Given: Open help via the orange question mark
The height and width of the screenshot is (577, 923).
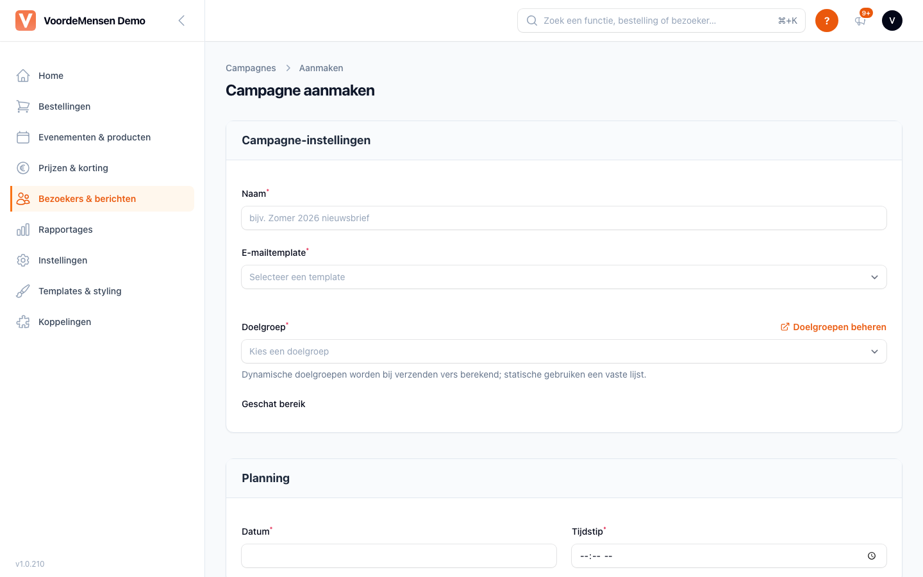Looking at the screenshot, I should coord(827,21).
